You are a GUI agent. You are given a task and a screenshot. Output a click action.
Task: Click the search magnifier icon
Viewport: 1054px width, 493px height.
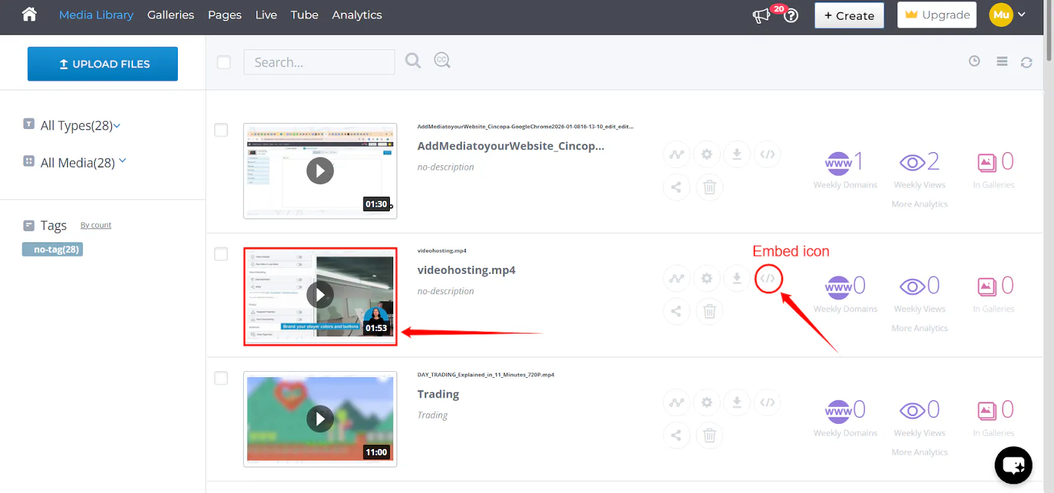coord(413,61)
